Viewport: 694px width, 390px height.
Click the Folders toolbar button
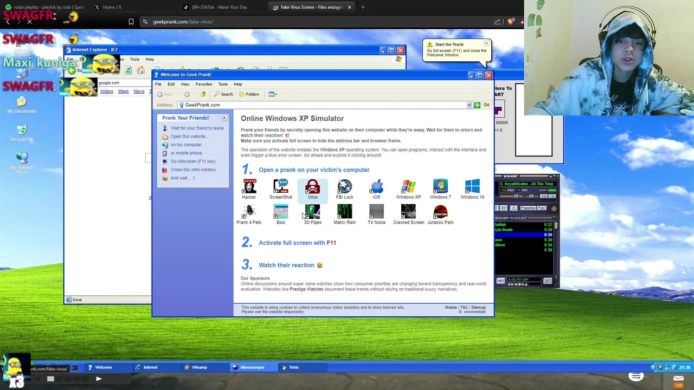coord(249,94)
